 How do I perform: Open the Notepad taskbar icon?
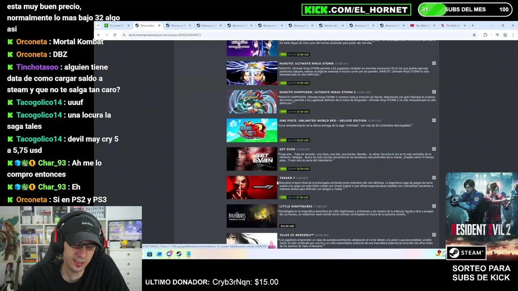pos(189,254)
